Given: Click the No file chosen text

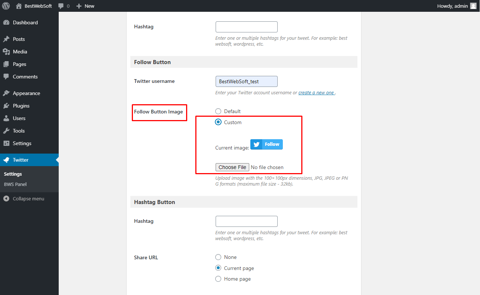Looking at the screenshot, I should click(267, 167).
